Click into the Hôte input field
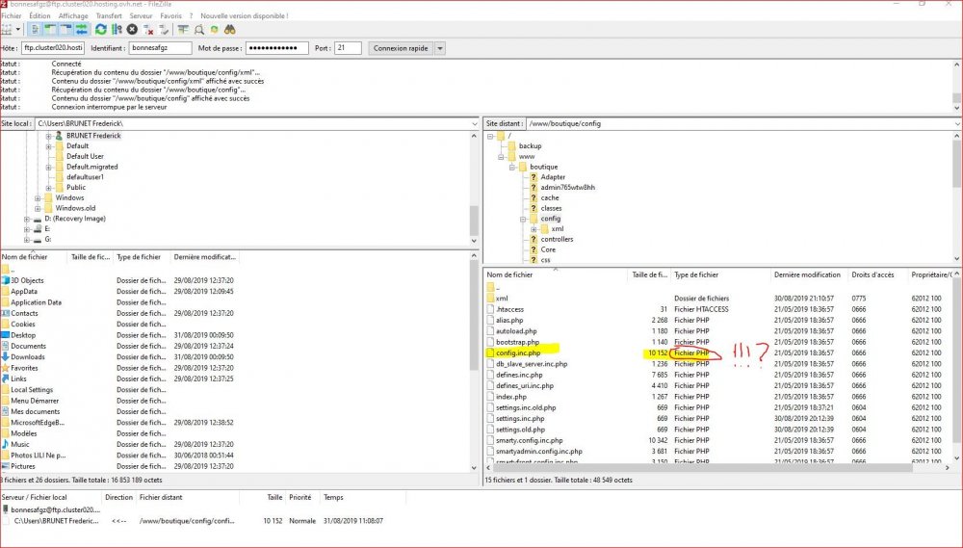Viewport: 963px width, 548px height. pyautogui.click(x=53, y=48)
